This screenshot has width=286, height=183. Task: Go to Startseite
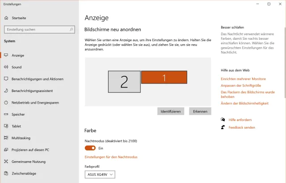tap(39, 18)
